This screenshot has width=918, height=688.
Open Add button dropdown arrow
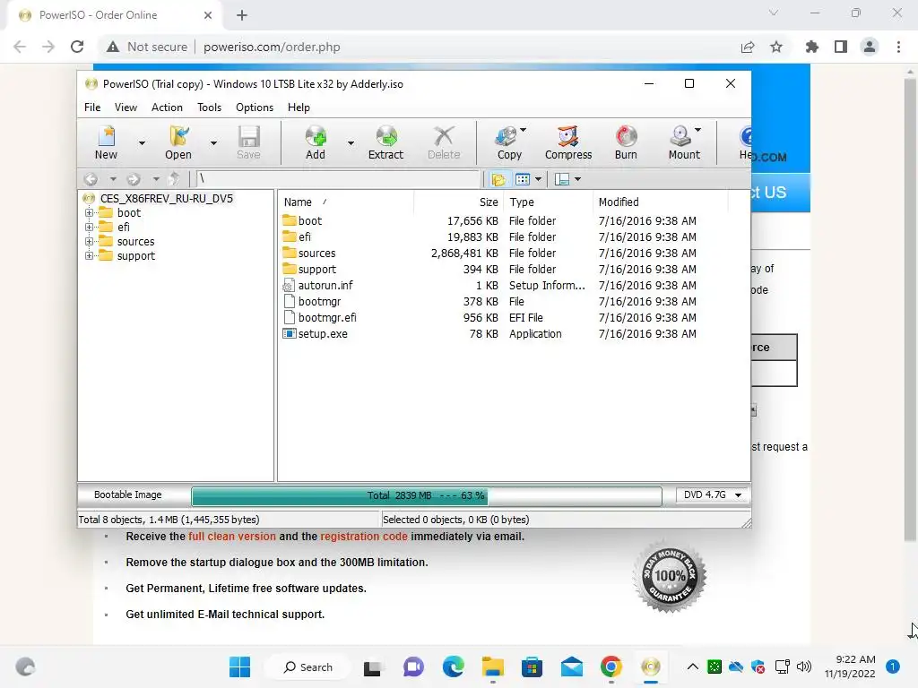click(x=351, y=142)
